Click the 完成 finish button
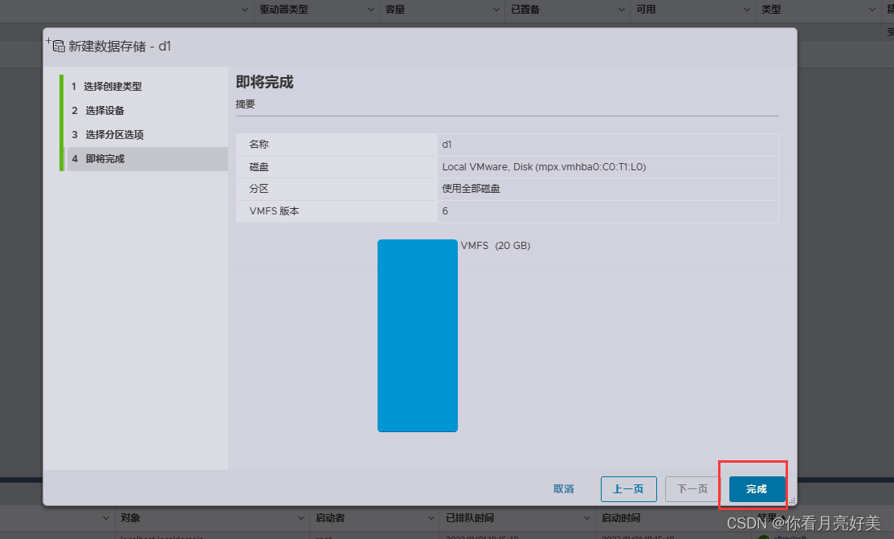 pyautogui.click(x=757, y=489)
